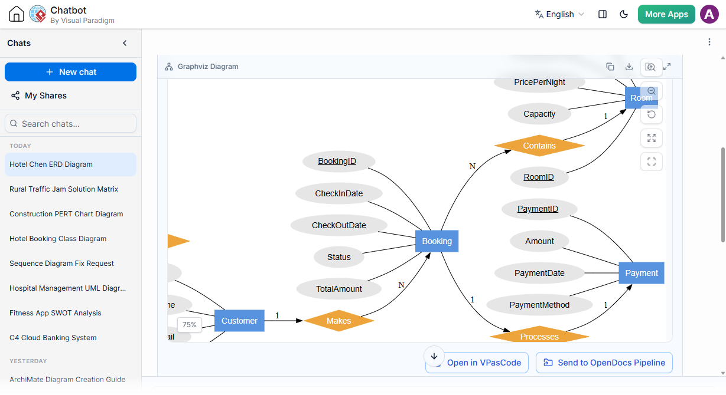
Task: Reset the diagram view
Action: (652, 114)
